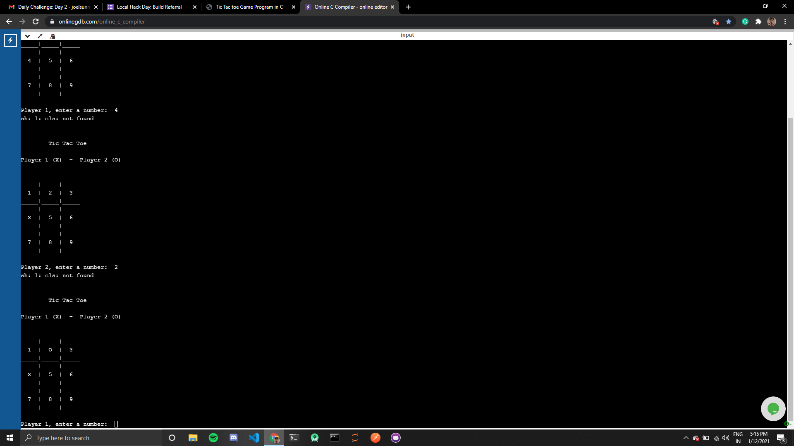This screenshot has height=446, width=794.
Task: Open Spotify from the taskbar
Action: (213, 438)
